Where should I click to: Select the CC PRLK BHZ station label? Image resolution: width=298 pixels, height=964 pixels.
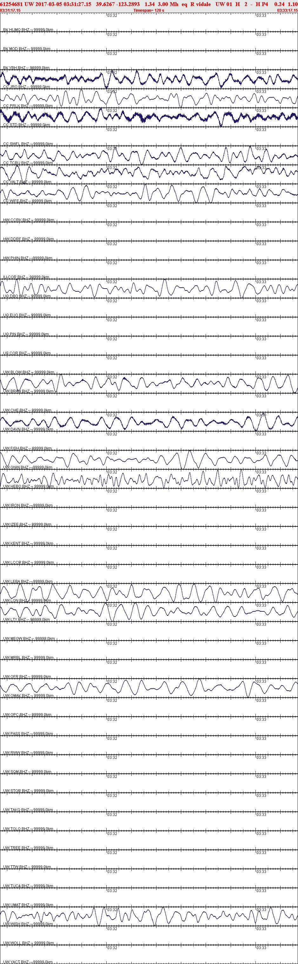(x=28, y=106)
